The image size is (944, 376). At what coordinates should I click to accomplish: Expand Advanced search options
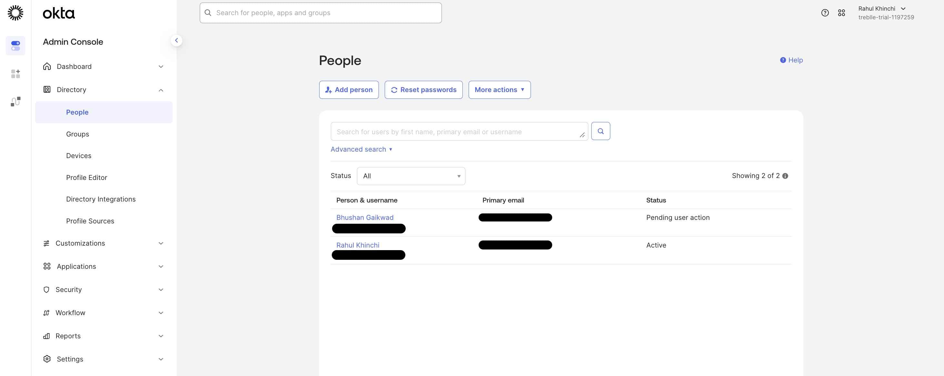[x=361, y=149]
